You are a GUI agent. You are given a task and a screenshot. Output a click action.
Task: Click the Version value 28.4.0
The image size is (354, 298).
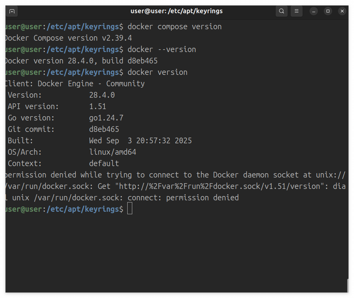102,95
